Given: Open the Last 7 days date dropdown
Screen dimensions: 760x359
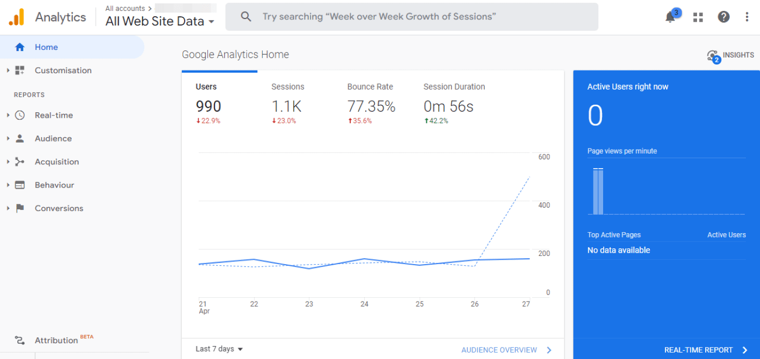Looking at the screenshot, I should tap(218, 349).
